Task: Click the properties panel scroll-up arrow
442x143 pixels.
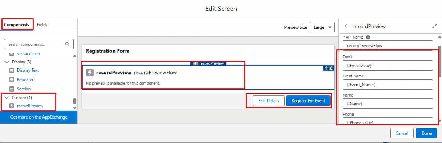Action: click(x=439, y=37)
